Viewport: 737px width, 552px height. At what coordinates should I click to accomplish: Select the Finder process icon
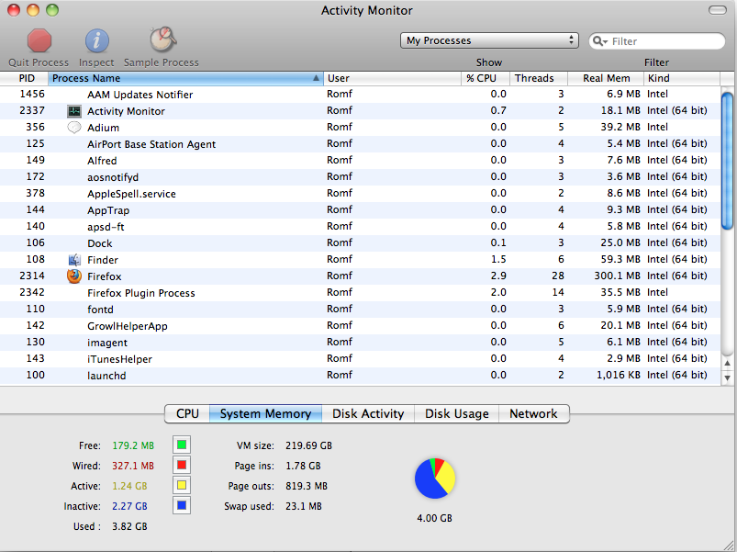click(74, 260)
